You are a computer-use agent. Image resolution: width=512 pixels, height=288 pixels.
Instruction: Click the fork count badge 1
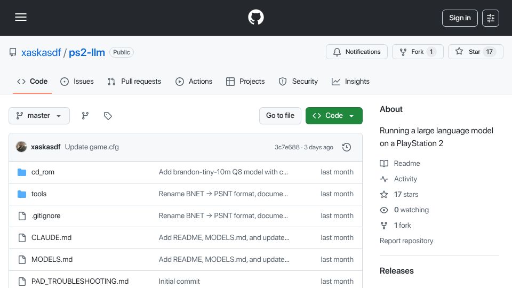[x=431, y=52]
